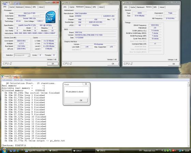Open Memory tab in processor CPU-Z window
This screenshot has height=153, width=191.
28,7
